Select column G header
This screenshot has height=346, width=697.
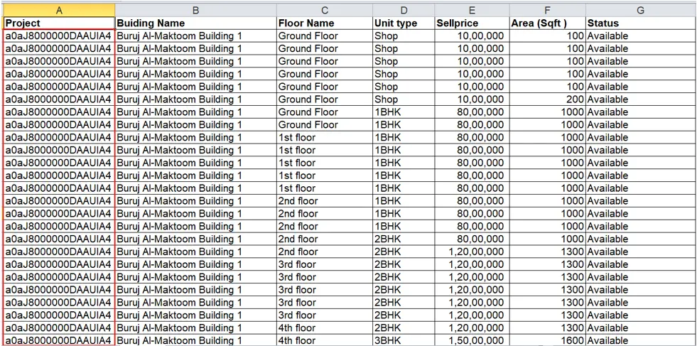coord(641,10)
